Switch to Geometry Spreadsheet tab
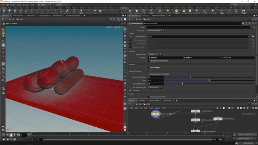The image size is (258, 145). (x=73, y=16)
